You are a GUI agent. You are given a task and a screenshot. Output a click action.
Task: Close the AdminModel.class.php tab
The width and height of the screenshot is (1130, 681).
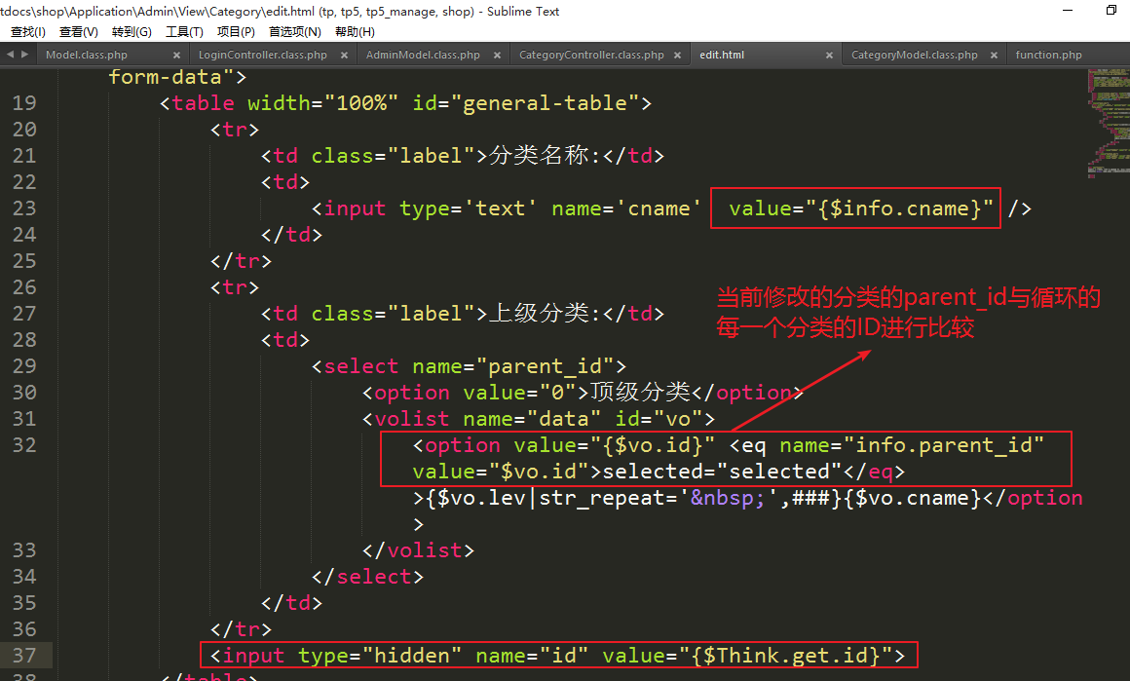click(495, 56)
